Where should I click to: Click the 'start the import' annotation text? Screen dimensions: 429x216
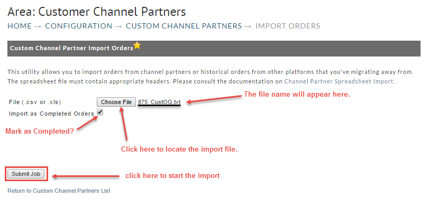tap(172, 175)
